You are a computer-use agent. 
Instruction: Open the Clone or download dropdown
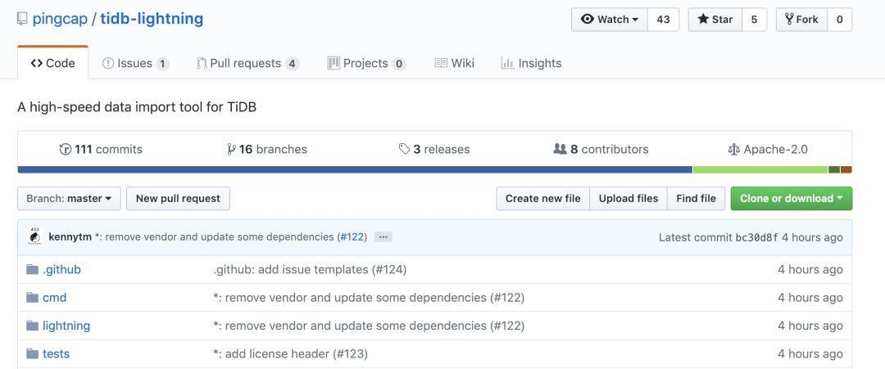(792, 198)
